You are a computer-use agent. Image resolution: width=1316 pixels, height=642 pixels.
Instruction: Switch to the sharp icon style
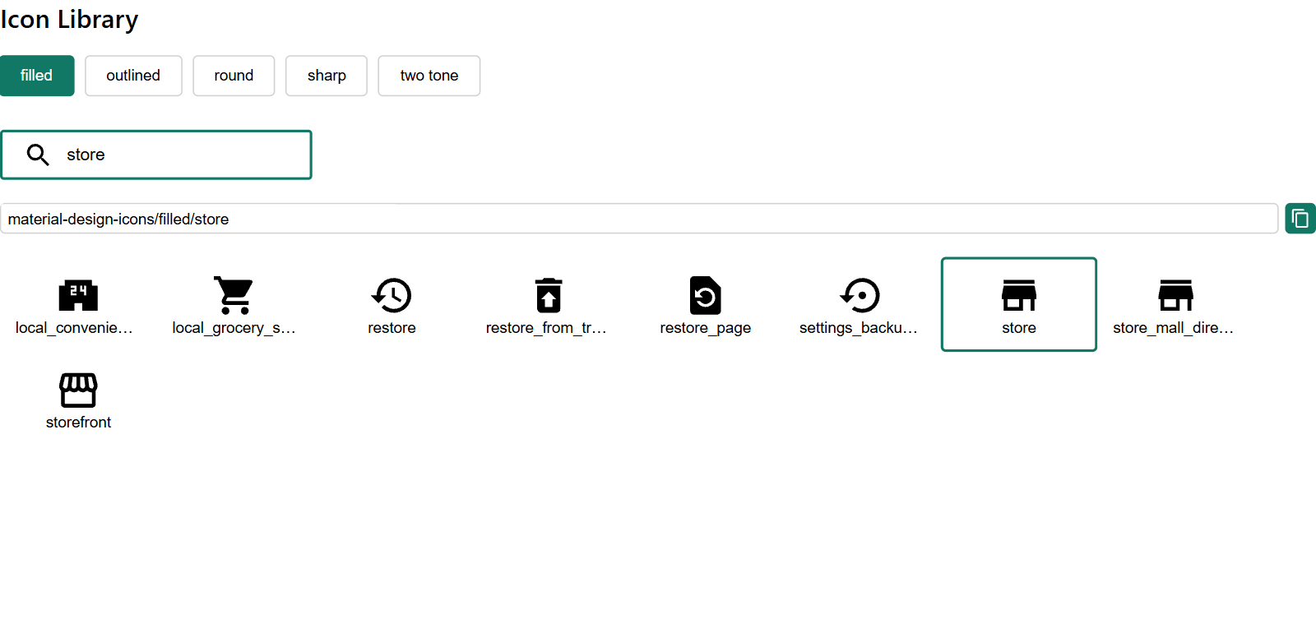pyautogui.click(x=327, y=76)
